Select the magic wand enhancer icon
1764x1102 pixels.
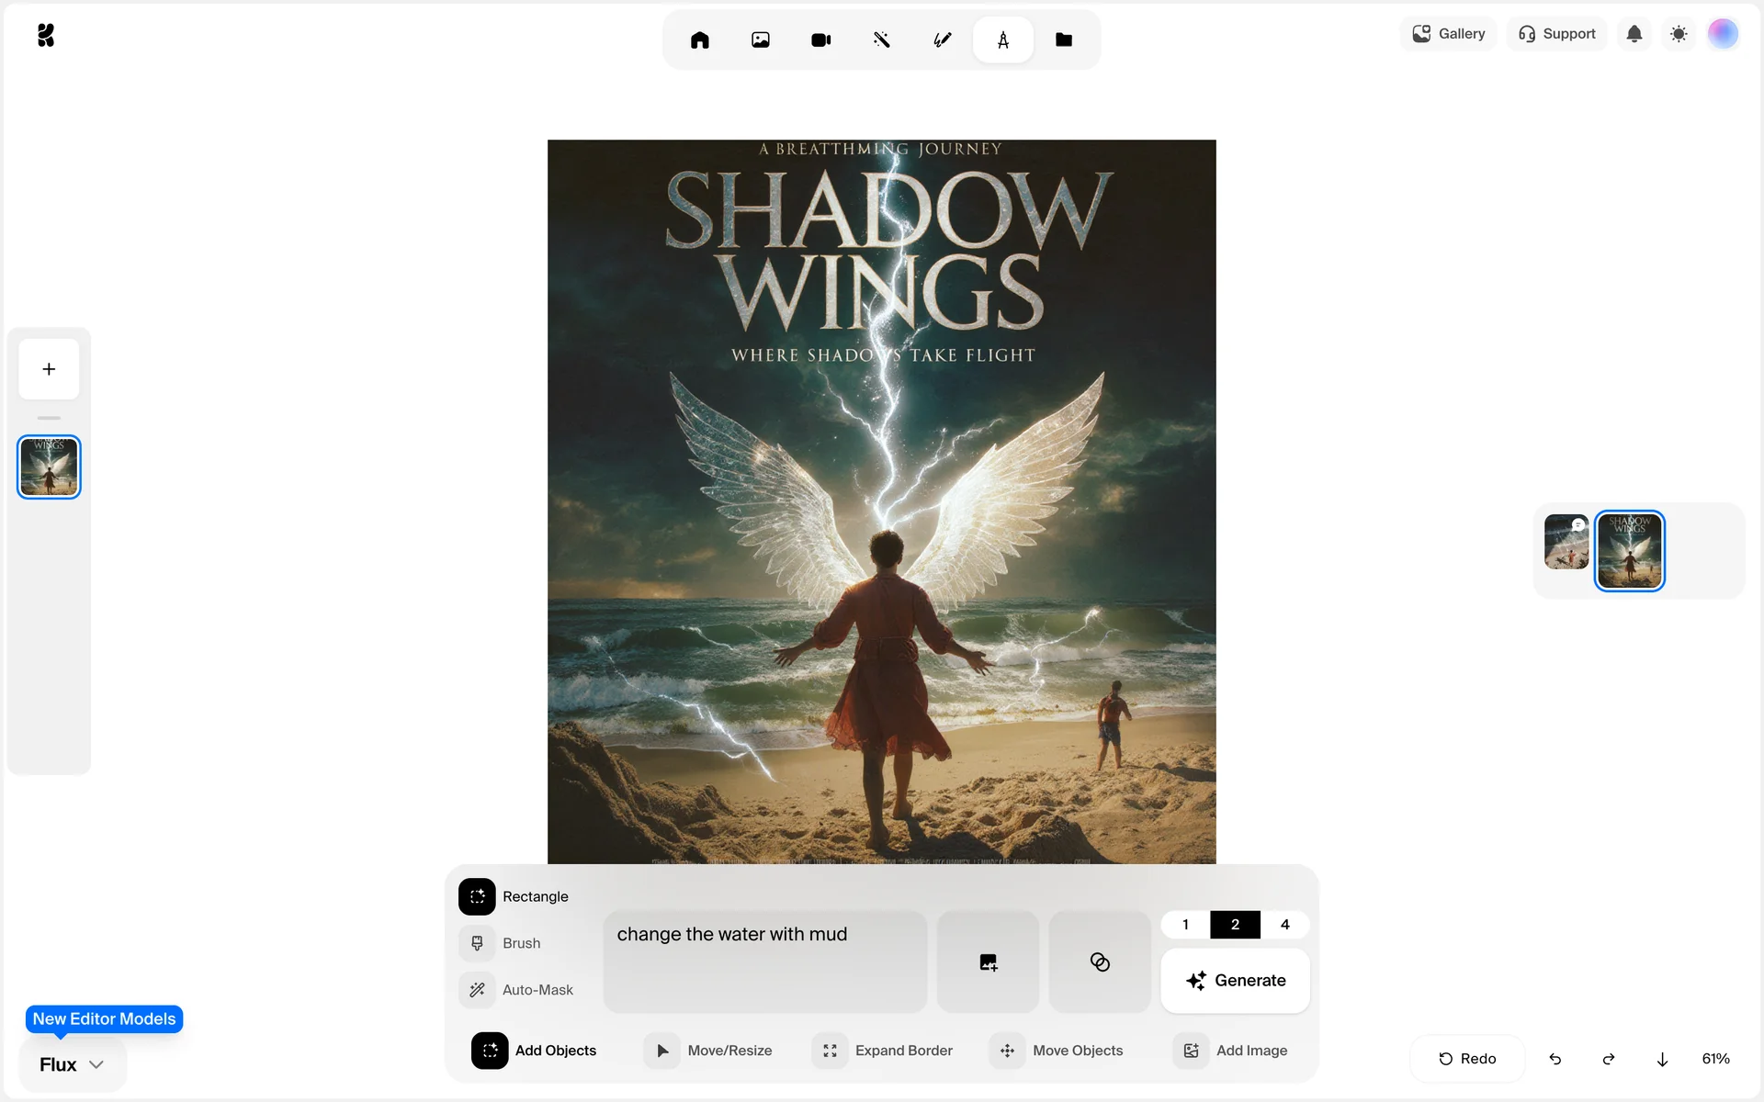click(881, 39)
